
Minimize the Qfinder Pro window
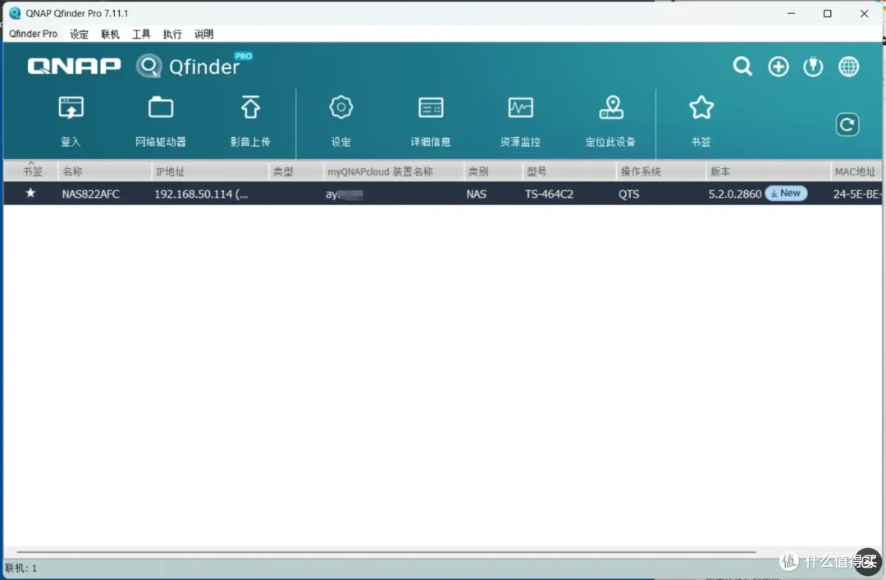coord(791,14)
